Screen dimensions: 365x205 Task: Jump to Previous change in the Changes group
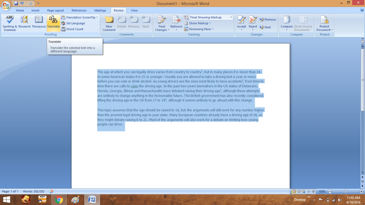coord(268,20)
